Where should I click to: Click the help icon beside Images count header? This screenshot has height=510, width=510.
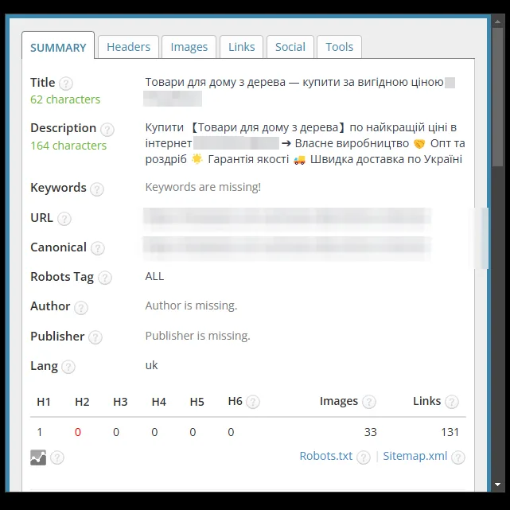pos(369,402)
